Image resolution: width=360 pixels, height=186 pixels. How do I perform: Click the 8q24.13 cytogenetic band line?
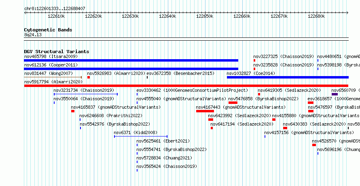186,39
